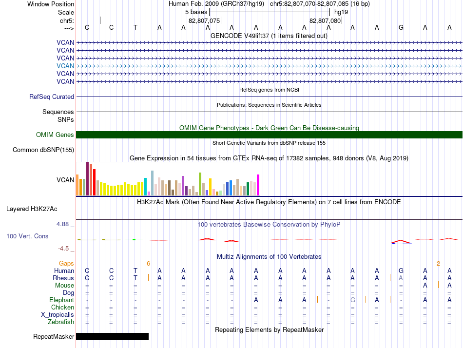Click the T base in the reference sequence row
This screenshot has height=348, width=463.
coord(135,27)
